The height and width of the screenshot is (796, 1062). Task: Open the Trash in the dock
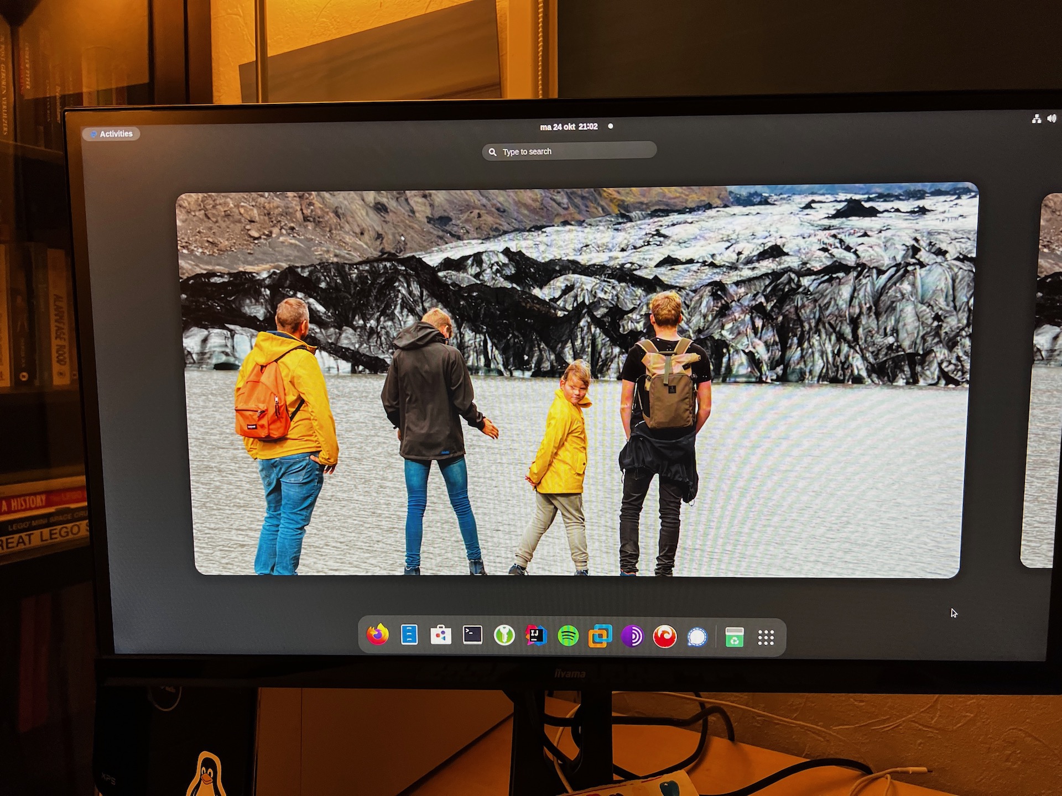coord(734,637)
